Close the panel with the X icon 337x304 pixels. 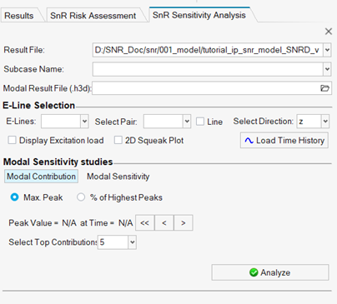[329, 32]
